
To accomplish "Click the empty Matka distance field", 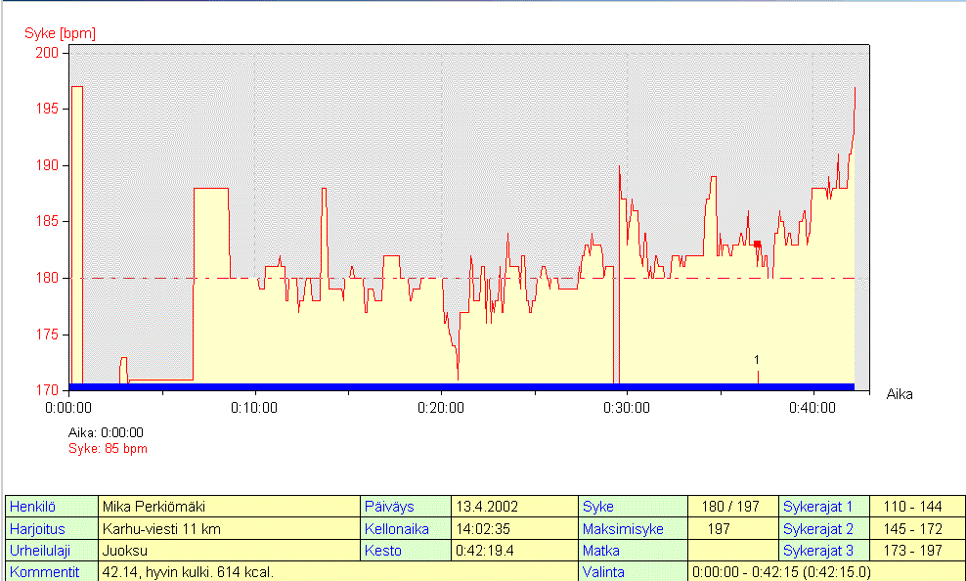I will click(732, 551).
